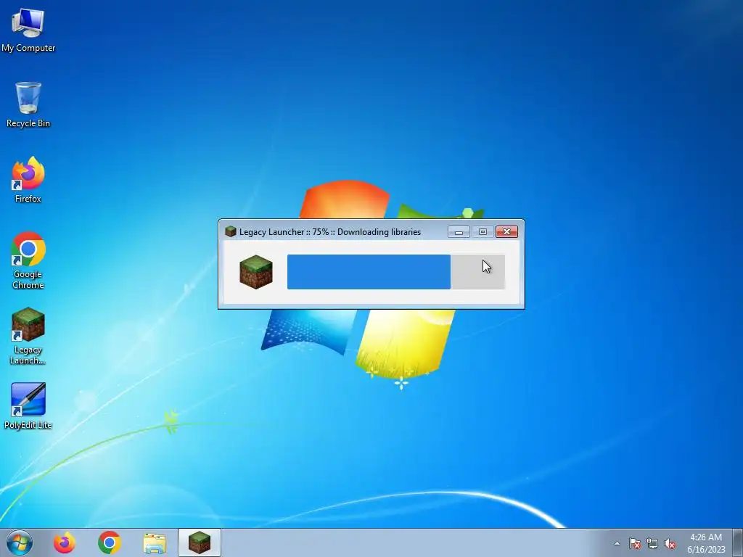Click the Legacy Launcher taskbar button
Image resolution: width=743 pixels, height=557 pixels.
click(200, 542)
